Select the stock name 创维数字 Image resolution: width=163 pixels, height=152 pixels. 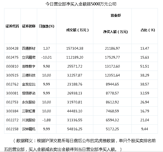28,66
